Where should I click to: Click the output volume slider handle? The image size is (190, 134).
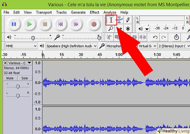pyautogui.click(x=33, y=38)
